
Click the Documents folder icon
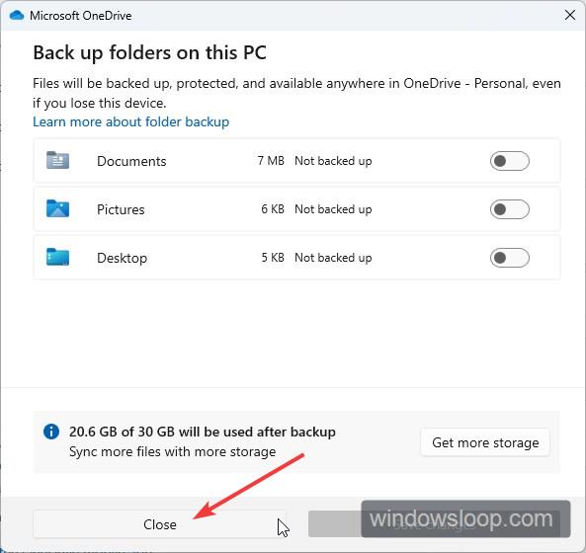[57, 160]
